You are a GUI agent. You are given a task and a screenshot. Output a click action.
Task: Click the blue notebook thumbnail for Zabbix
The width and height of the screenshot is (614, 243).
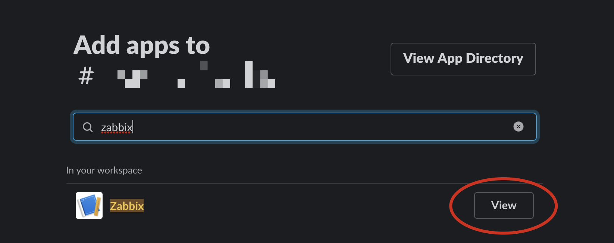pos(88,205)
